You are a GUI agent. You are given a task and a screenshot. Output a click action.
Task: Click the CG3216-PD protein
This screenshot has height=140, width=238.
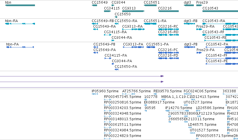(168, 58)
